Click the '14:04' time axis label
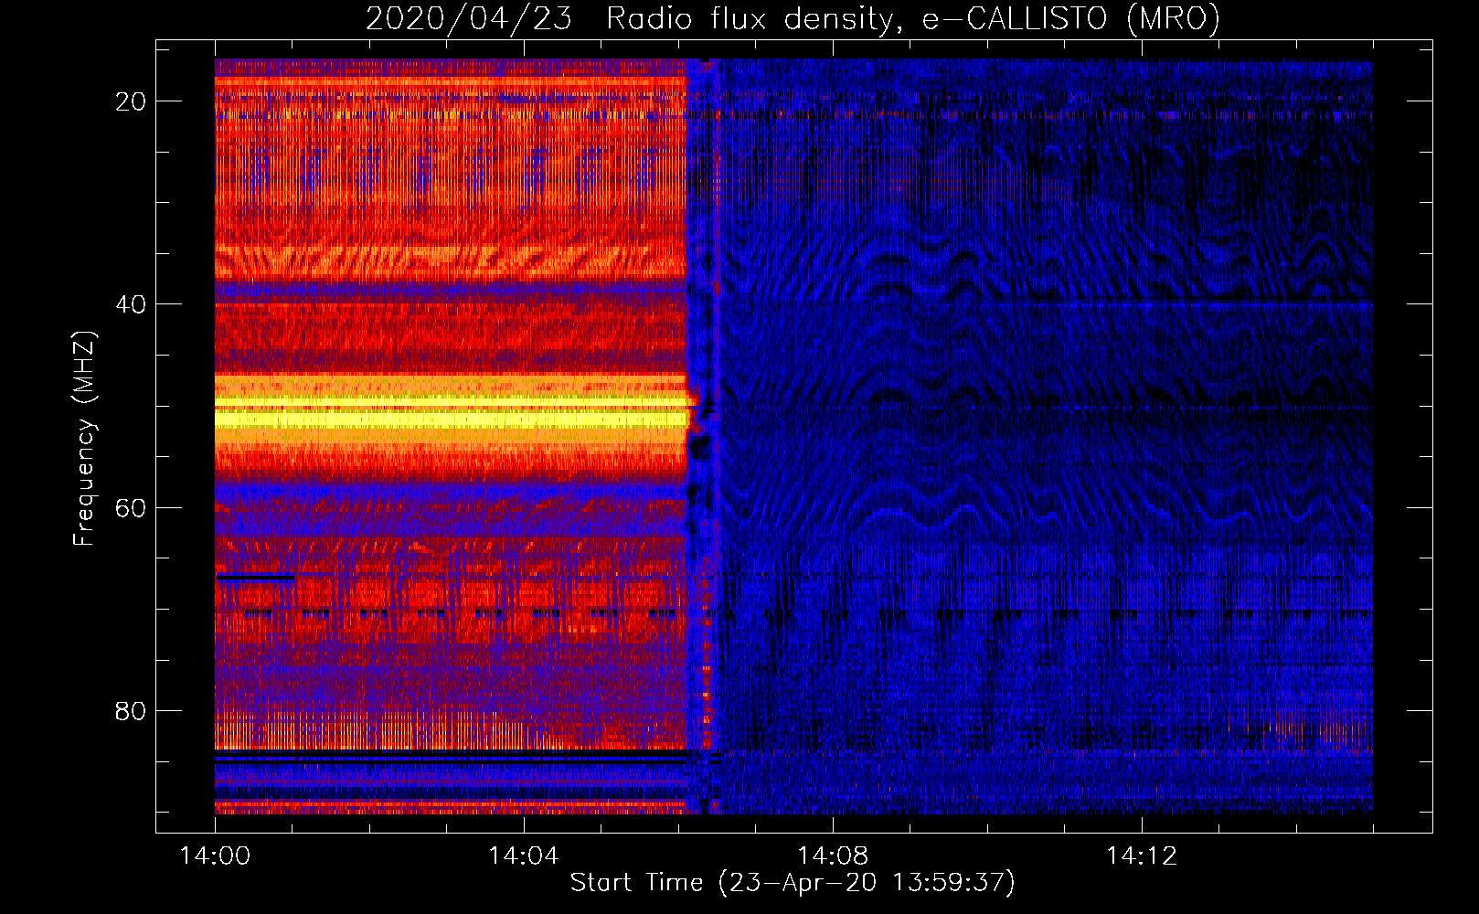Image resolution: width=1479 pixels, height=914 pixels. click(x=524, y=856)
